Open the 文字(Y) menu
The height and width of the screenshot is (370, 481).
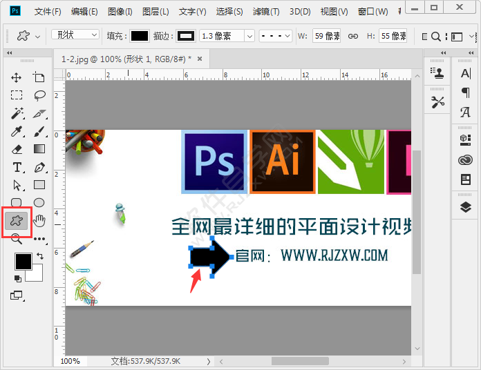coord(192,11)
